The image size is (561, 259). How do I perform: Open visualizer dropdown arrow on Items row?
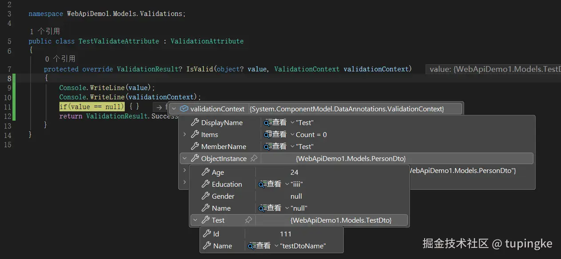tap(292, 134)
